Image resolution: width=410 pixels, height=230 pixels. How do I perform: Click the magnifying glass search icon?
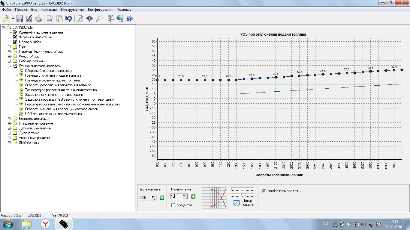tap(99, 19)
